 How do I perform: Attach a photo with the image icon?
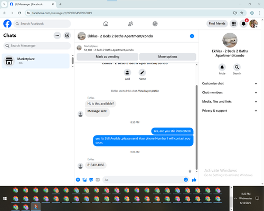[84, 180]
